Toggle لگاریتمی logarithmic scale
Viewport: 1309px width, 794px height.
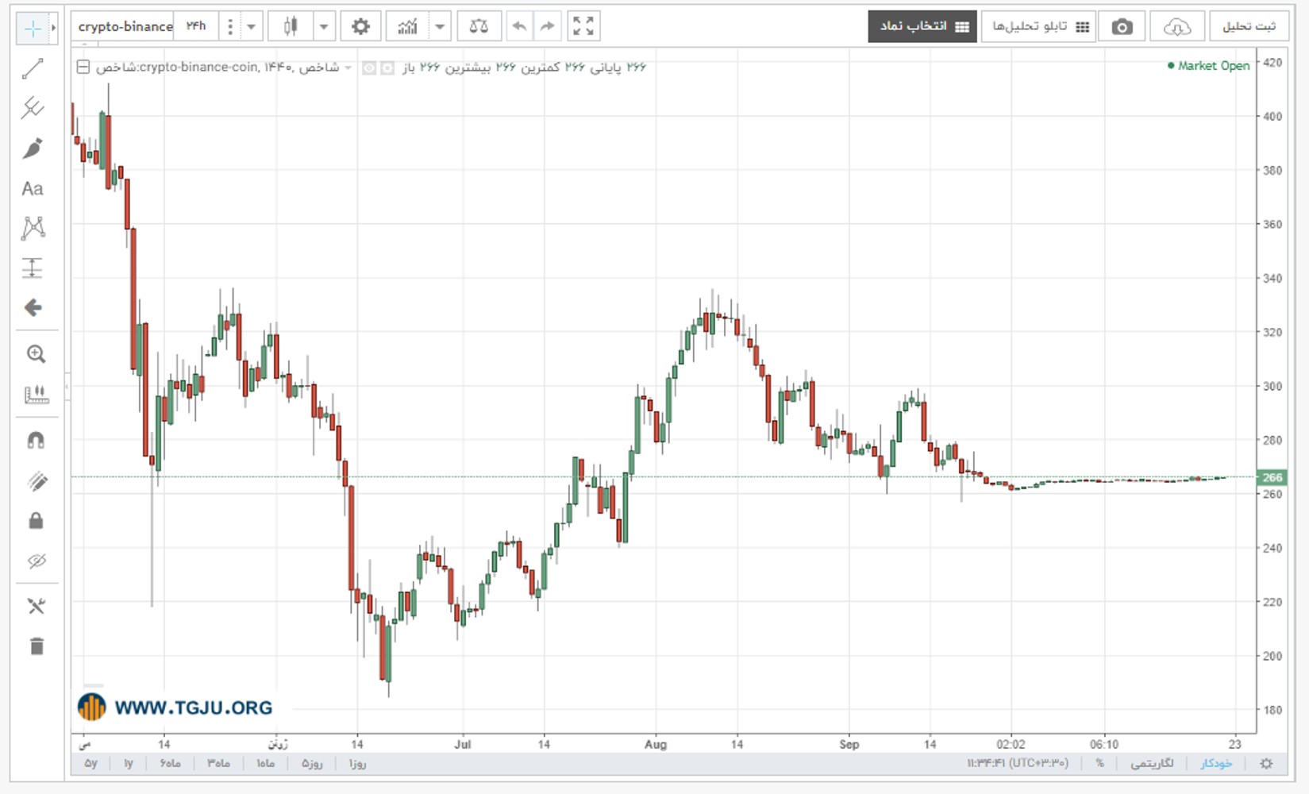[1152, 763]
